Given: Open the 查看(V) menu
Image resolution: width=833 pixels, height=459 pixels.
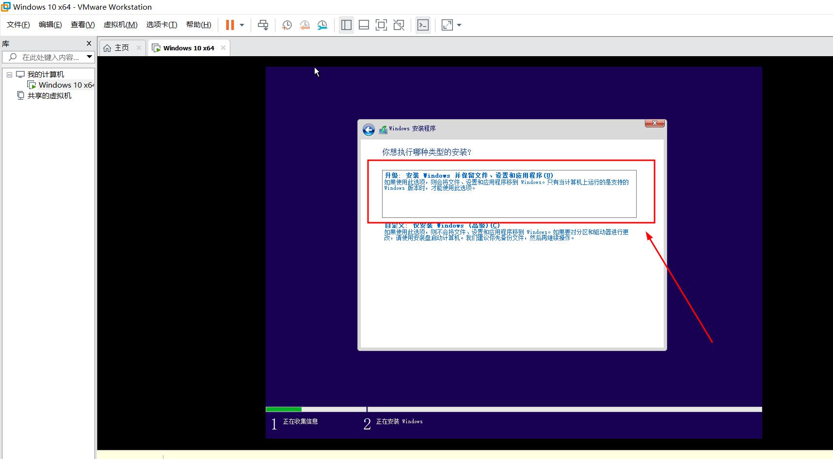Looking at the screenshot, I should click(83, 25).
